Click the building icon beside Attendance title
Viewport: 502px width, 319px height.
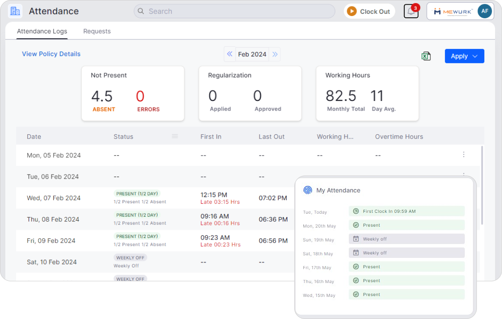click(x=16, y=11)
